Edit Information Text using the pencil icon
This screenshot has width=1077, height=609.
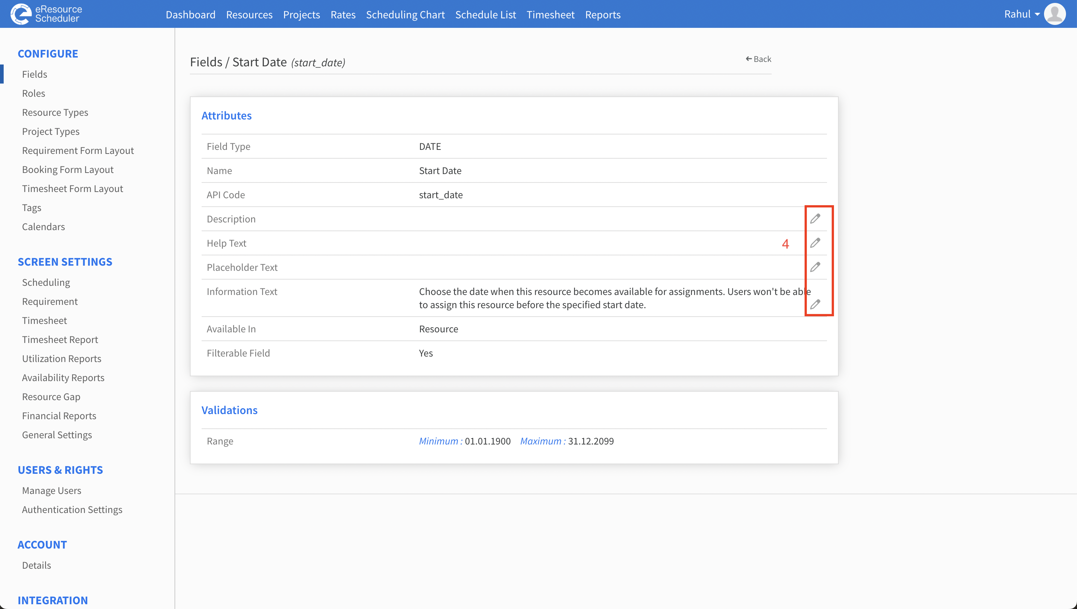coord(815,304)
